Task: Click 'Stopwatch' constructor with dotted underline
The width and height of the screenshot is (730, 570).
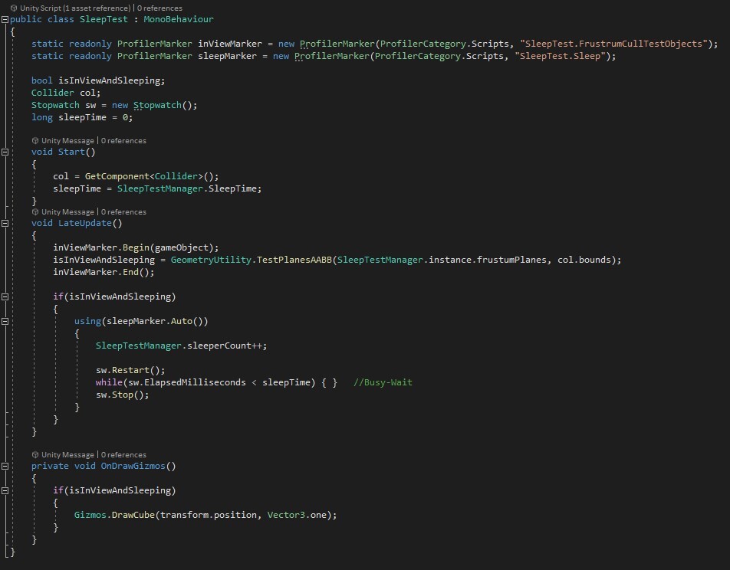Action: pyautogui.click(x=157, y=105)
